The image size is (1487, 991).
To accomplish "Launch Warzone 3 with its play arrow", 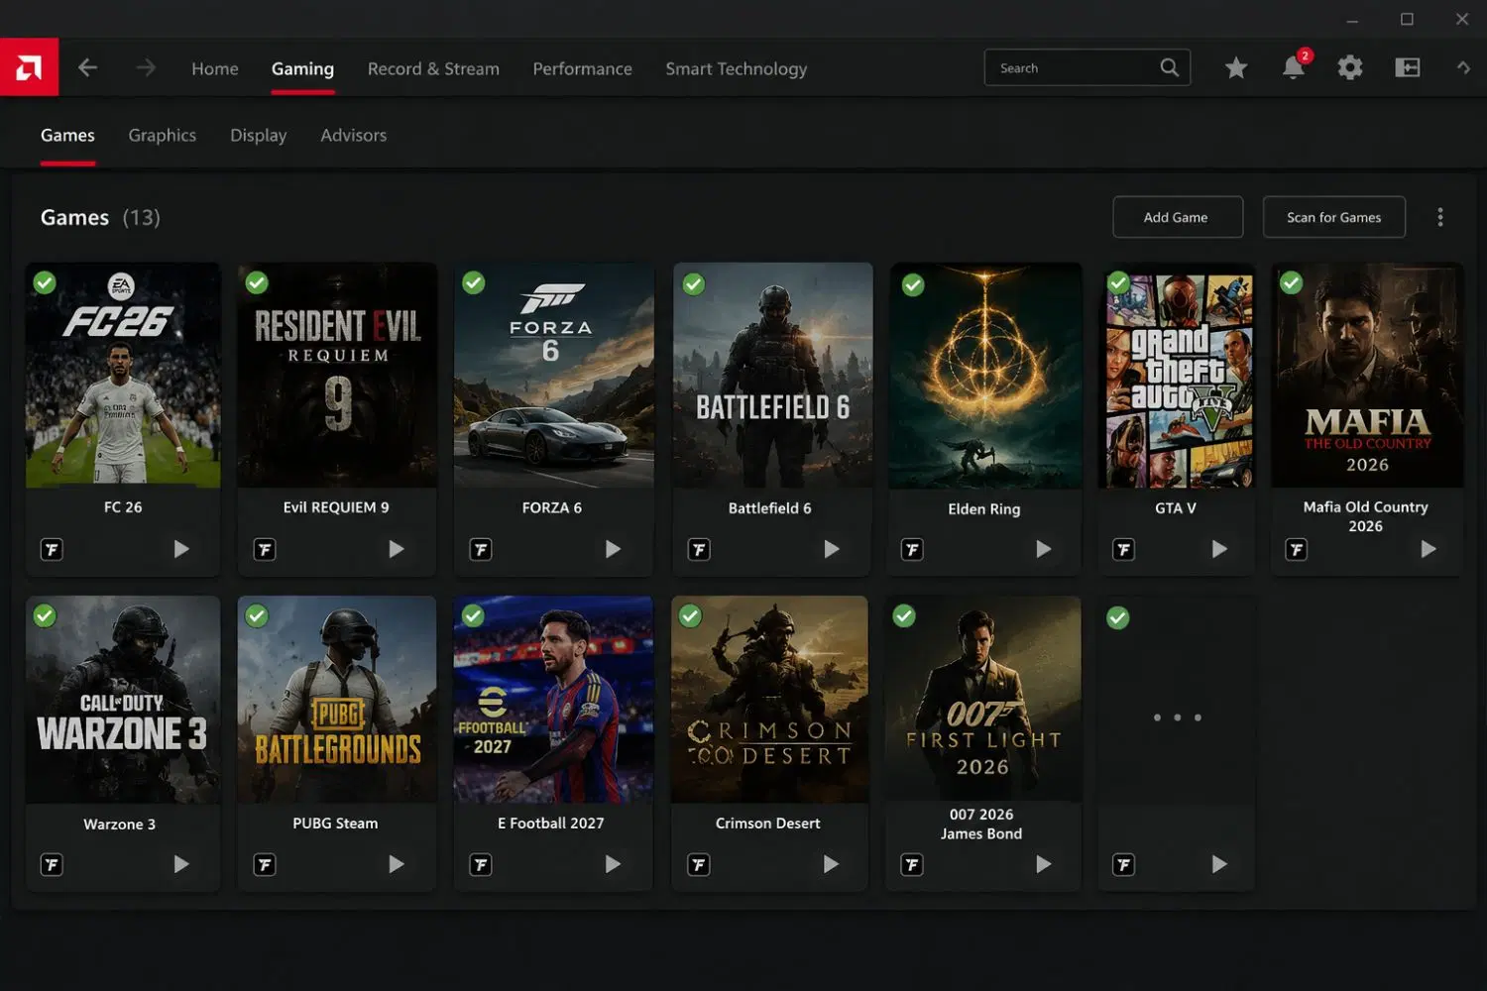I will (181, 864).
